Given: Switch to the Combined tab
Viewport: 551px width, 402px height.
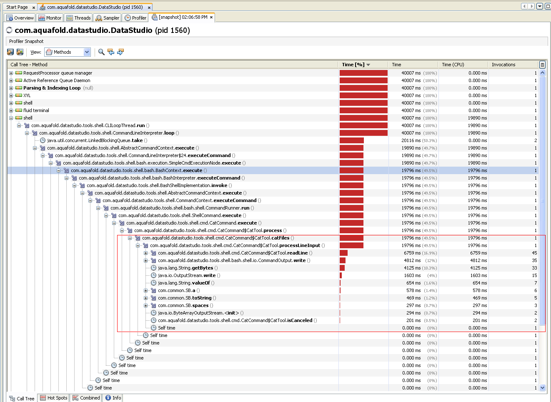Looking at the screenshot, I should pyautogui.click(x=86, y=398).
